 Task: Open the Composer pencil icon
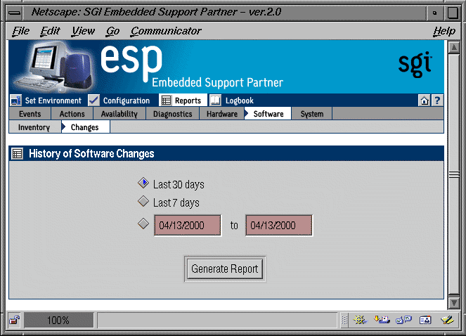coord(447,320)
